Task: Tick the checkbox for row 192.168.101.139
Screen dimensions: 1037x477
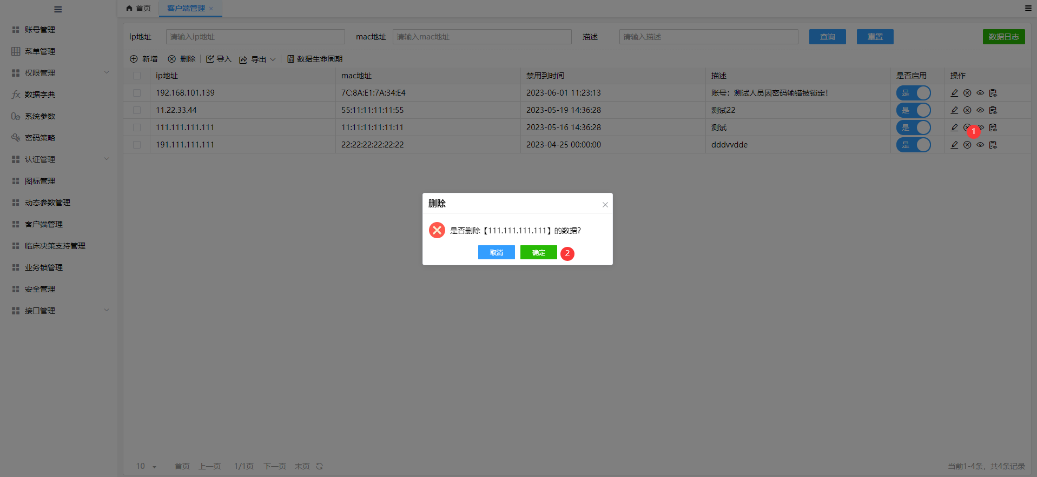Action: point(137,93)
